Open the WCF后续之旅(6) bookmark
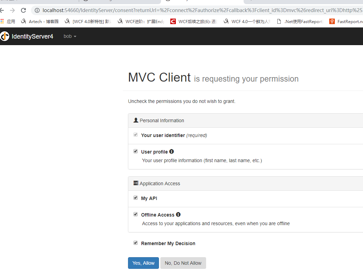This screenshot has width=363, height=273. (x=194, y=22)
